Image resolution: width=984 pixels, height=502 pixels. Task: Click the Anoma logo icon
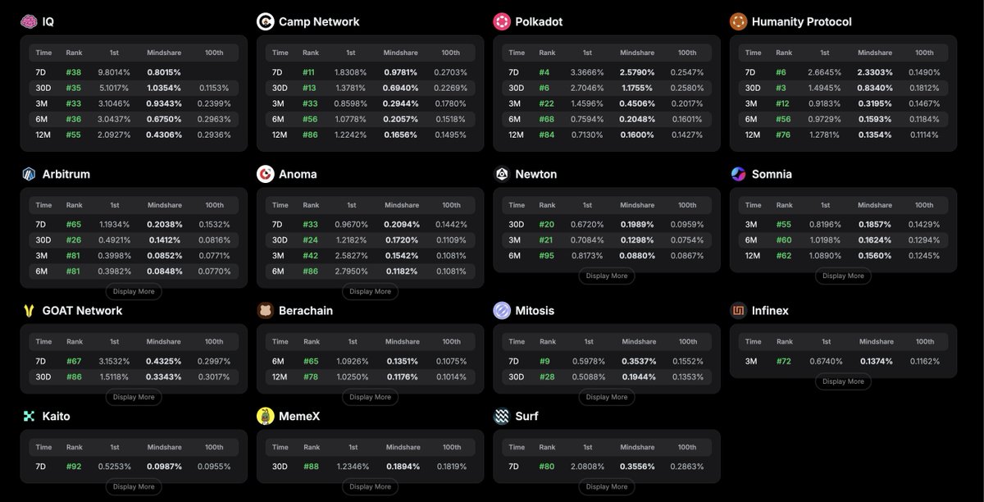265,174
